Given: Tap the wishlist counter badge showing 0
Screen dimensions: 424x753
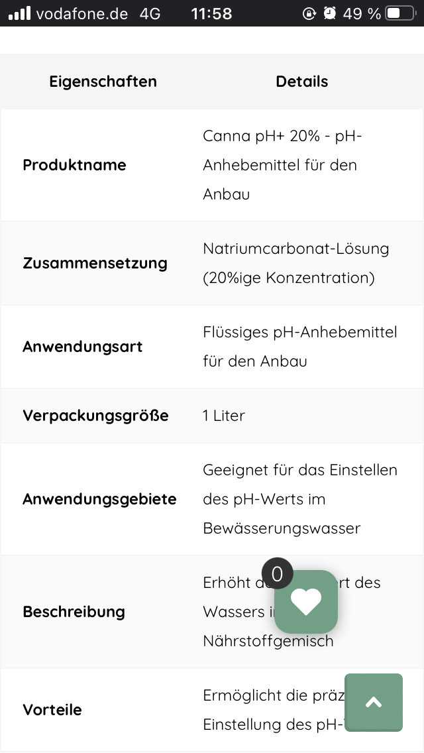Looking at the screenshot, I should [x=277, y=574].
